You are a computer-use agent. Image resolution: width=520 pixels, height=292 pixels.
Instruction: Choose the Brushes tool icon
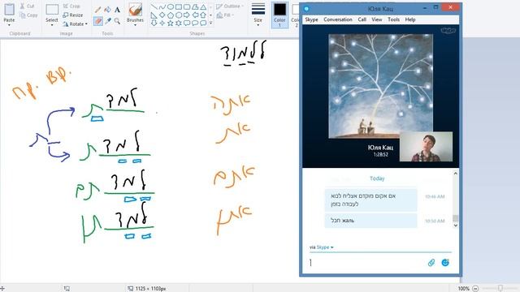pos(135,9)
